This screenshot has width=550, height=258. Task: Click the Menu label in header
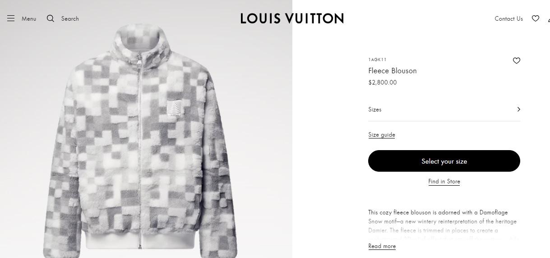(29, 19)
